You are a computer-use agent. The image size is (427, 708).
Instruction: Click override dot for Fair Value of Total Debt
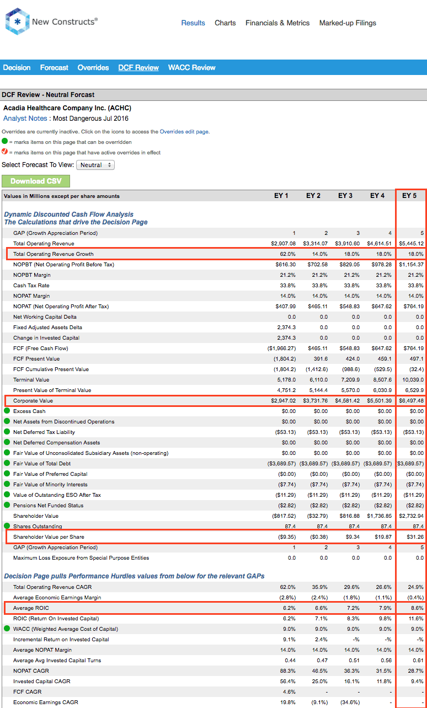pyautogui.click(x=7, y=463)
